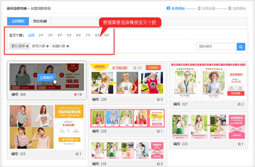The height and width of the screenshot is (167, 255).
Task: Filter templates with 4个 items
Action: [x=60, y=35]
